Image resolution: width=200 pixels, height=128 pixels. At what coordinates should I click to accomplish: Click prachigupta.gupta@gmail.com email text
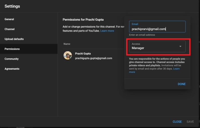point(93,58)
